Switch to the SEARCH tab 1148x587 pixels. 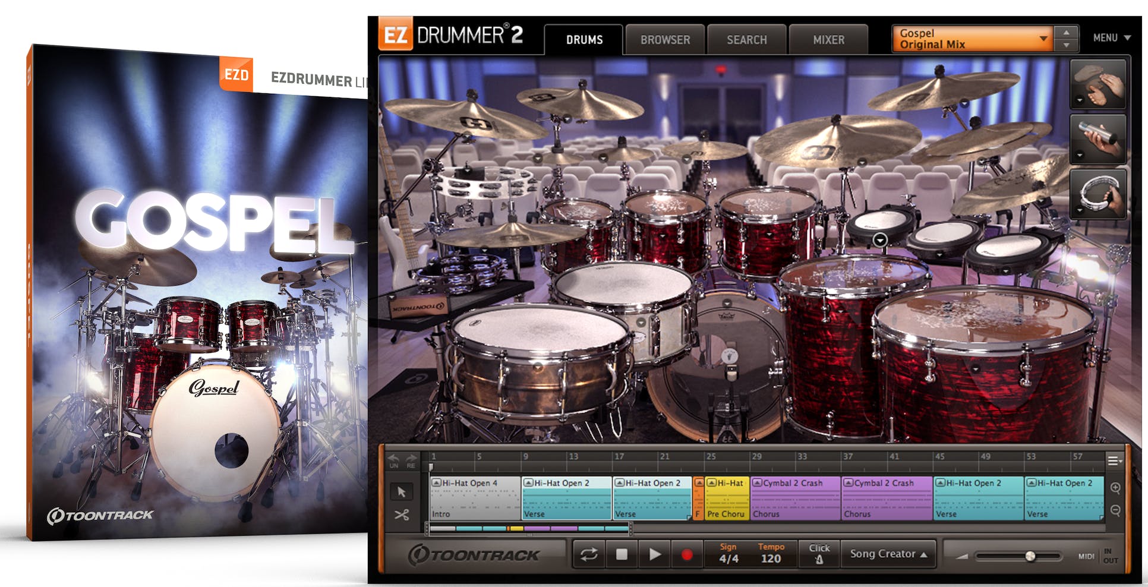[x=747, y=40]
